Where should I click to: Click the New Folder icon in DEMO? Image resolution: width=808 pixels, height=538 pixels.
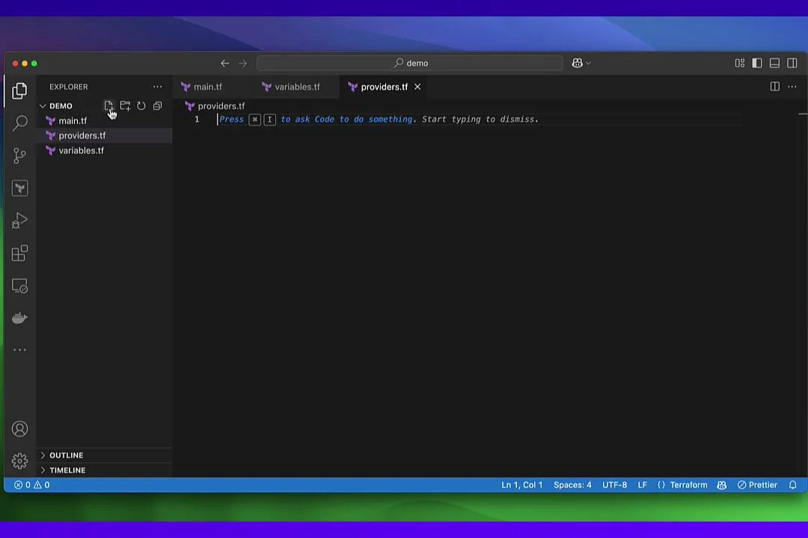pyautogui.click(x=125, y=105)
